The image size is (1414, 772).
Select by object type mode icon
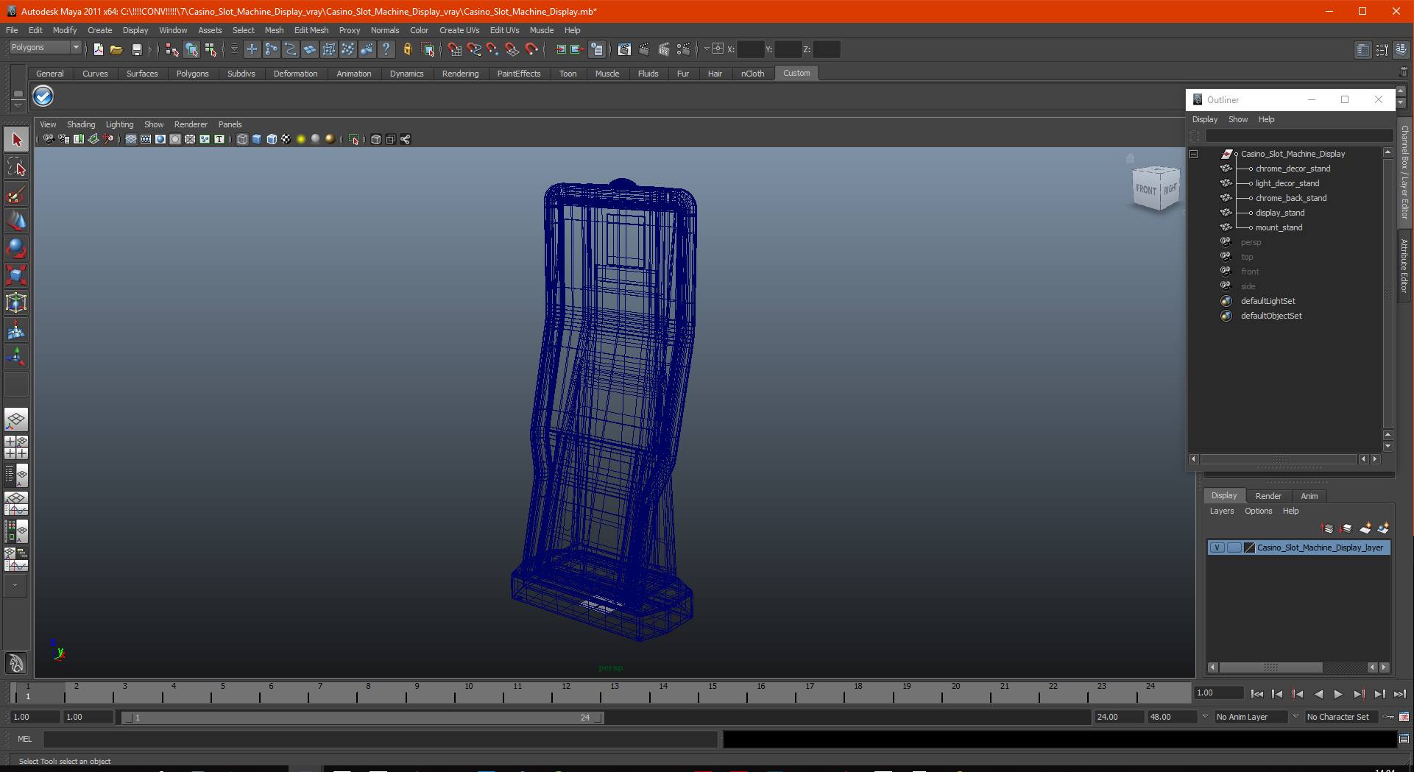pos(191,49)
